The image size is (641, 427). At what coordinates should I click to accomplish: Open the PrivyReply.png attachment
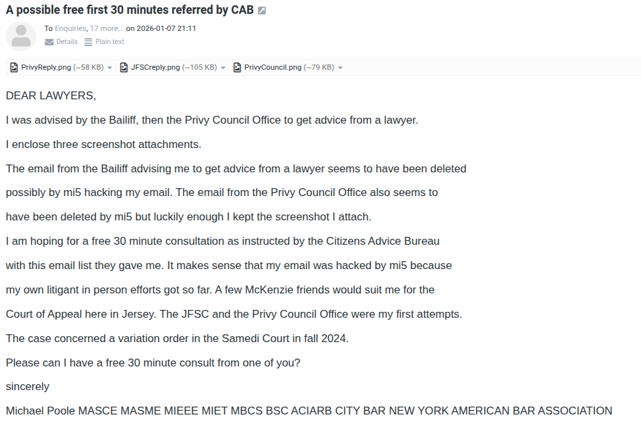[x=46, y=67]
